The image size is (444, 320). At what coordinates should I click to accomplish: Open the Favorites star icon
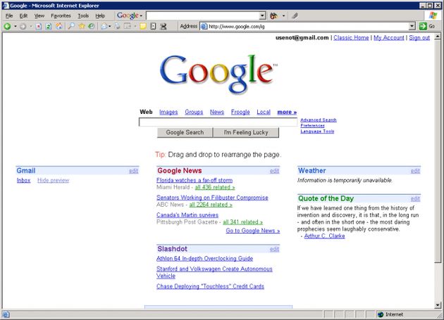pyautogui.click(x=82, y=26)
